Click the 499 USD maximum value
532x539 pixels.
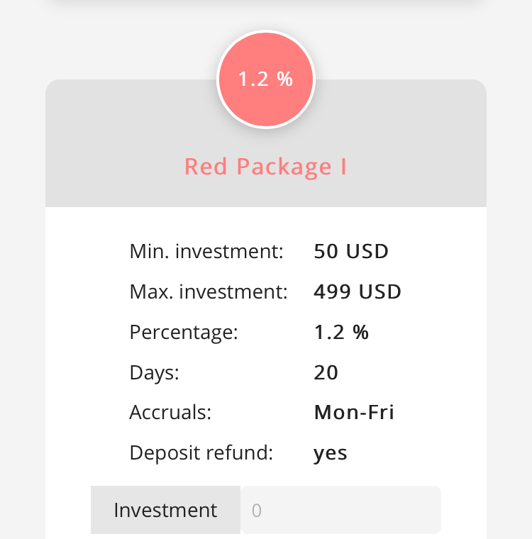point(358,291)
